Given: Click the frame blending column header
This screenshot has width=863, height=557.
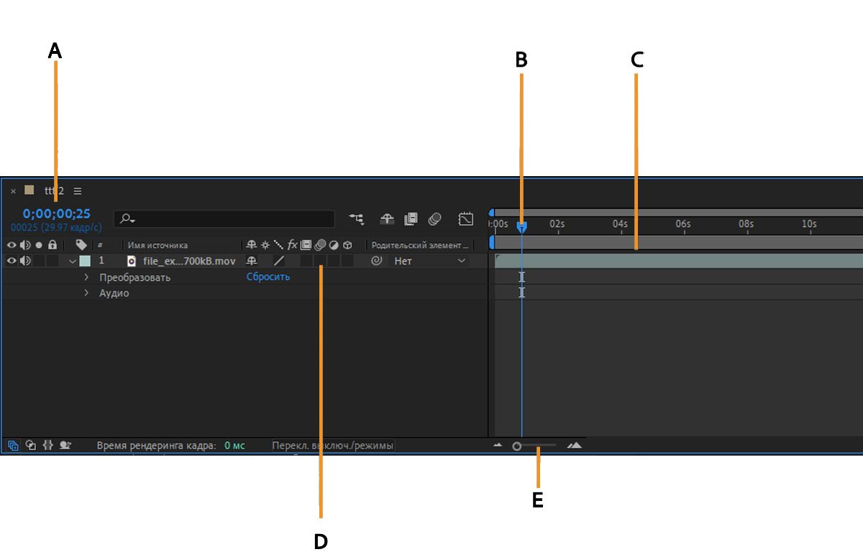Looking at the screenshot, I should [306, 245].
